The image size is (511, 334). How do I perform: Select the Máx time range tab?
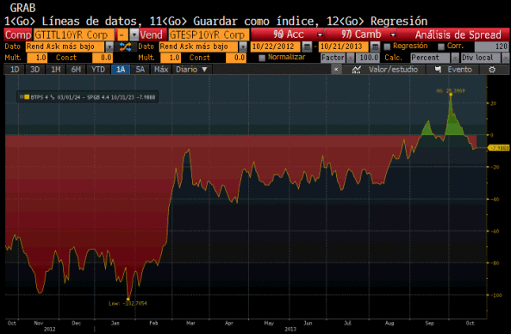click(161, 70)
